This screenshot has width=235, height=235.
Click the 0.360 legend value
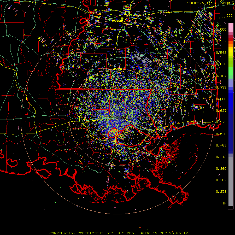click(x=221, y=169)
